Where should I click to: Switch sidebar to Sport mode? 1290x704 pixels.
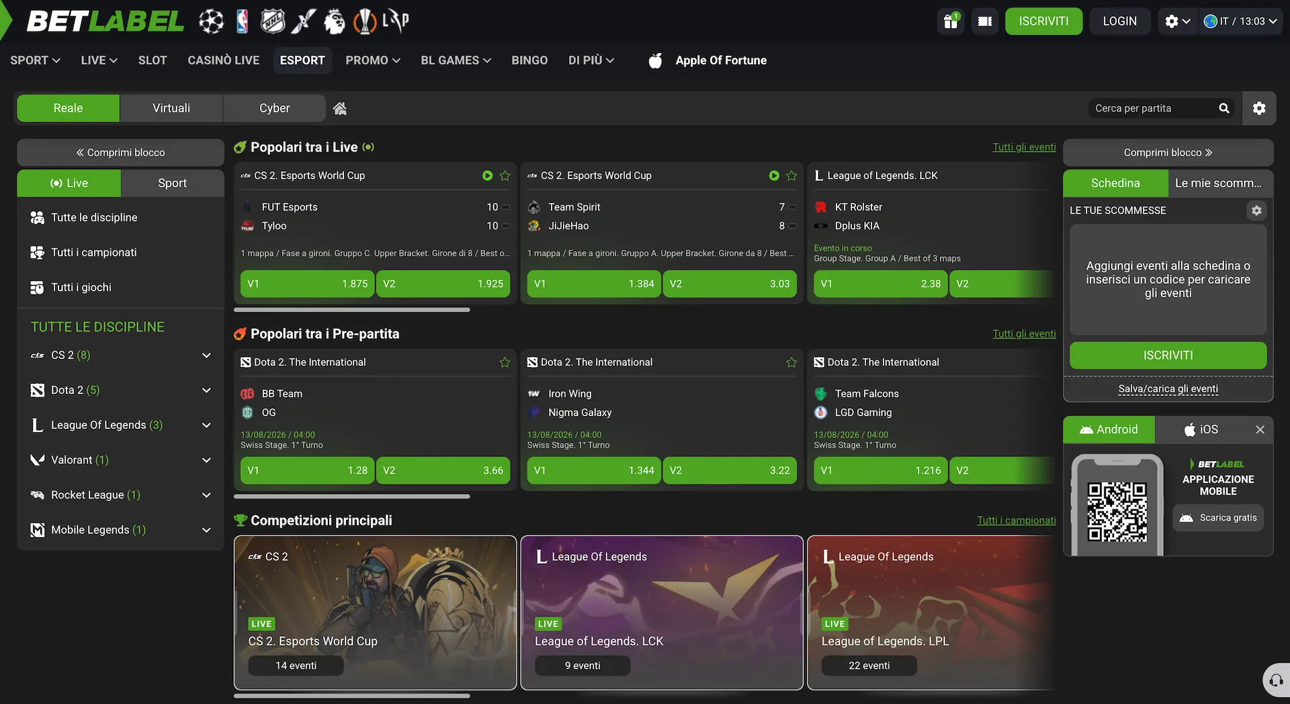pyautogui.click(x=172, y=183)
